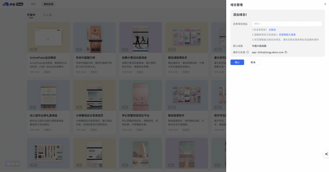Screen dimensions: 329x172
Task: Open 智投股票助手 thumbnail
Action: [187, 95]
